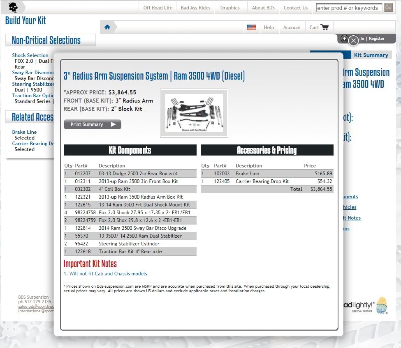Select the 4" Coil Box Kit row
Screen dimensions: 401x348
[x=130, y=189]
